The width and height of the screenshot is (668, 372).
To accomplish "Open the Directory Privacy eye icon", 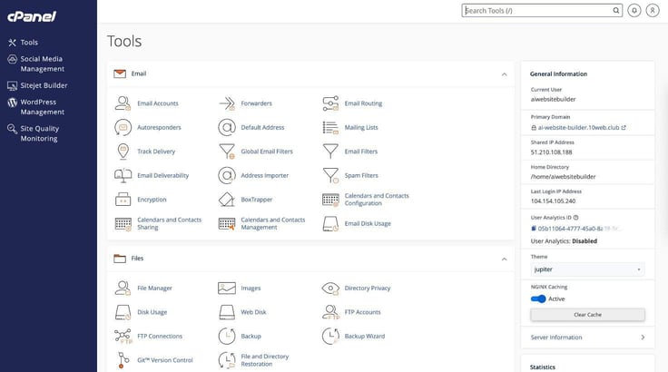I will [330, 288].
